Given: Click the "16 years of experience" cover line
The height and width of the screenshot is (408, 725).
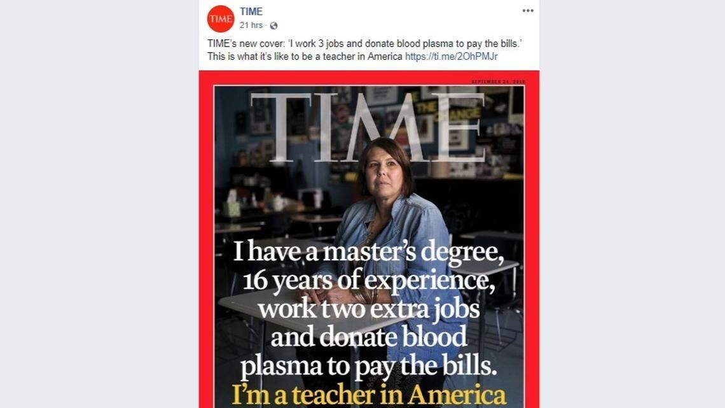Looking at the screenshot, I should [368, 281].
